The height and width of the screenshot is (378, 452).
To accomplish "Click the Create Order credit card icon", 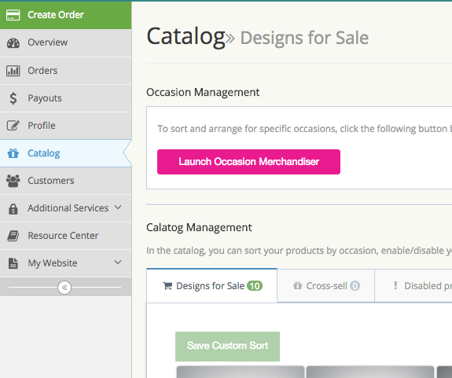I will coord(13,15).
